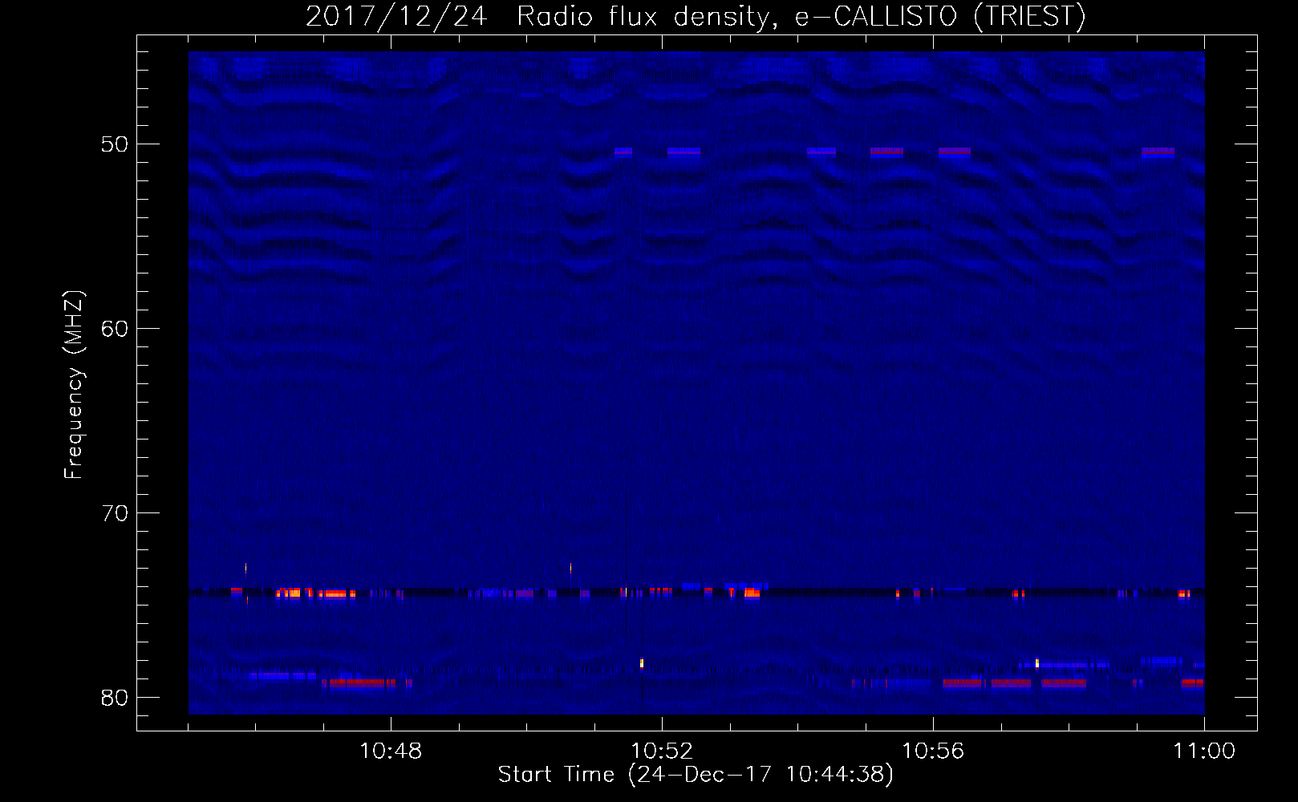
Task: Click the plot title '2017/12/24 Radio flux density, e-CALLISTO (TRIEST)'
Action: click(x=696, y=16)
